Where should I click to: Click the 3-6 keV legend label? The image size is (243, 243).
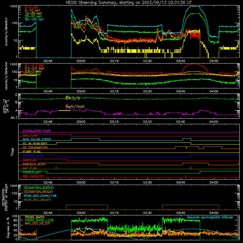(x=32, y=7)
